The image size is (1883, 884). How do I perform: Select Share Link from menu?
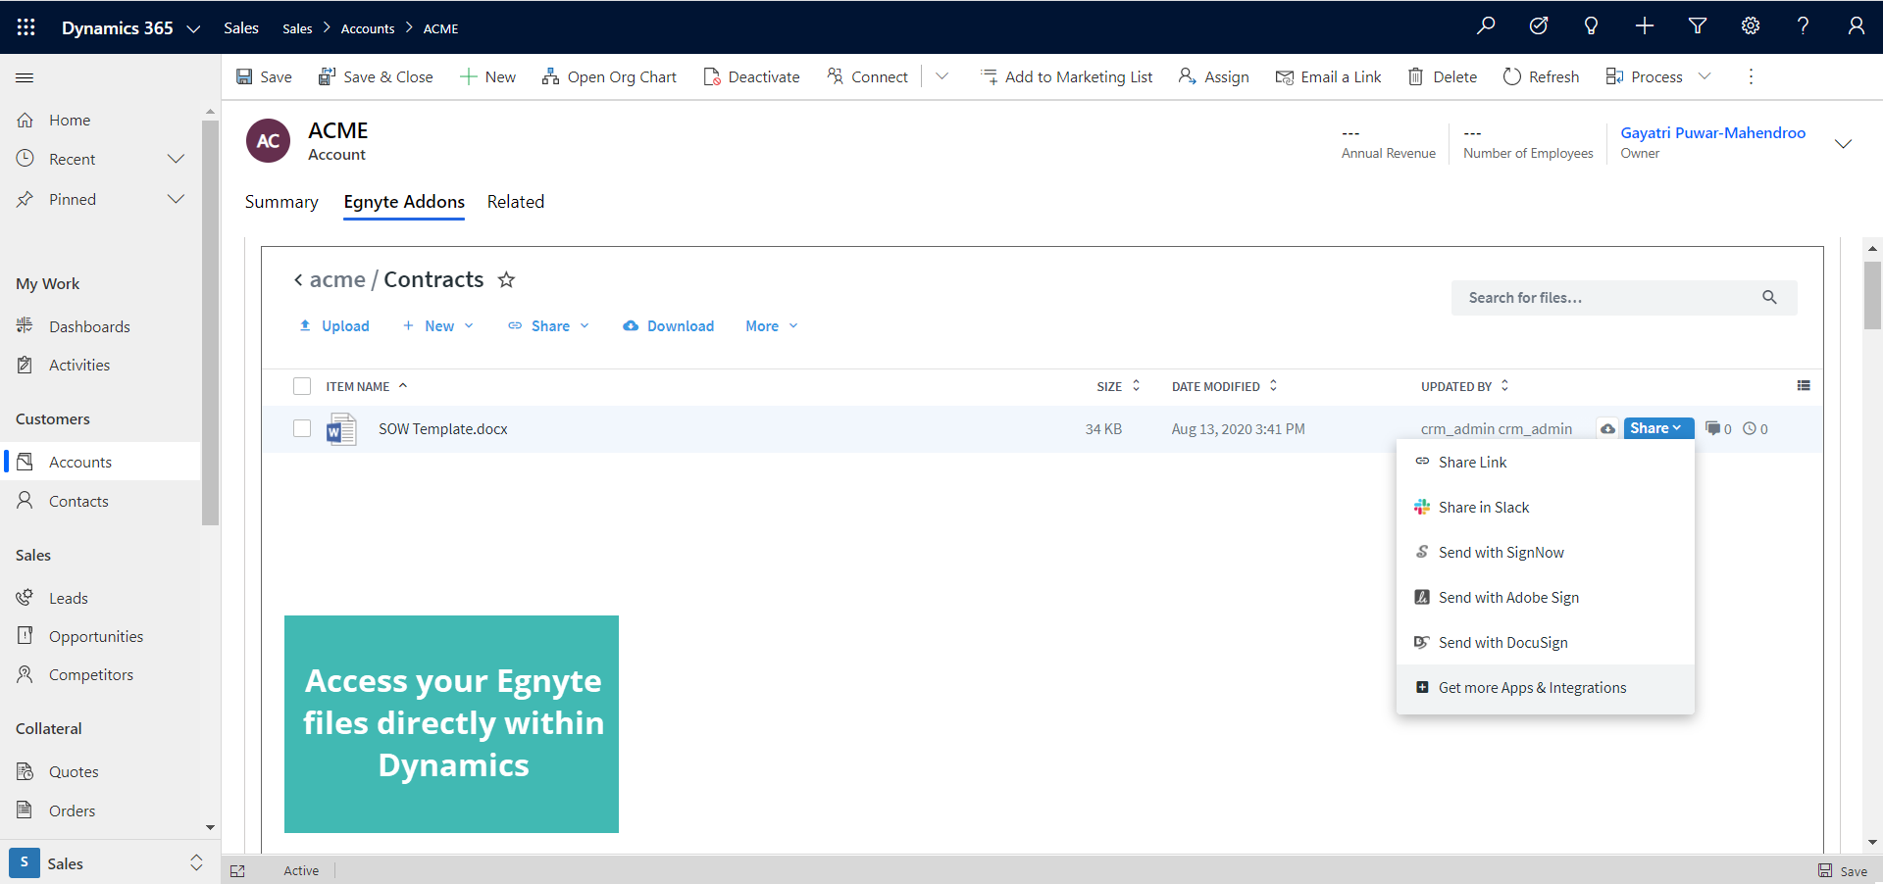pos(1546,463)
